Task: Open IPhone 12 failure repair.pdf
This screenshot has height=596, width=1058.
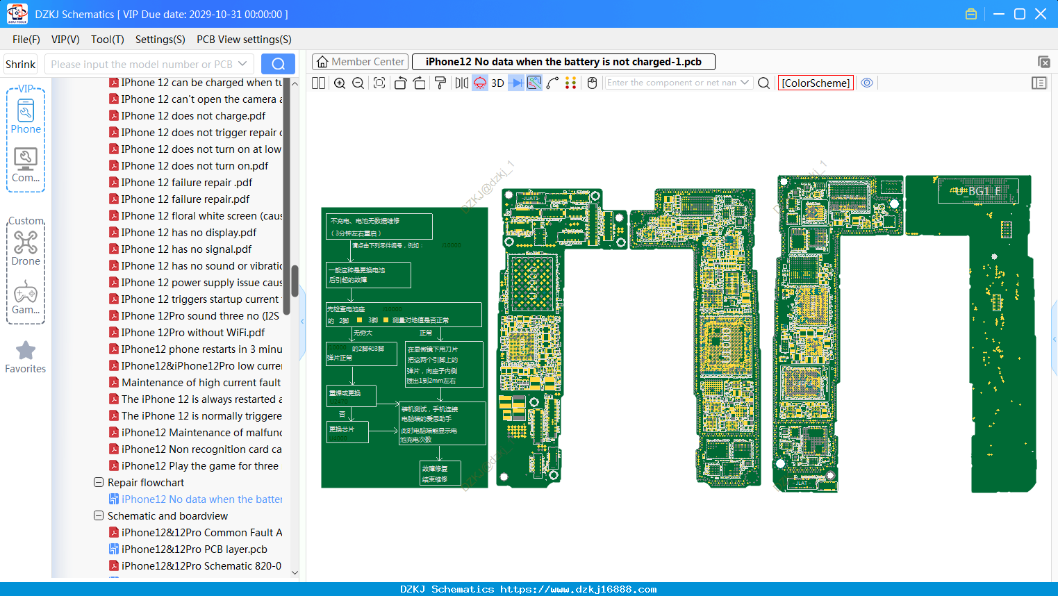Action: click(179, 199)
